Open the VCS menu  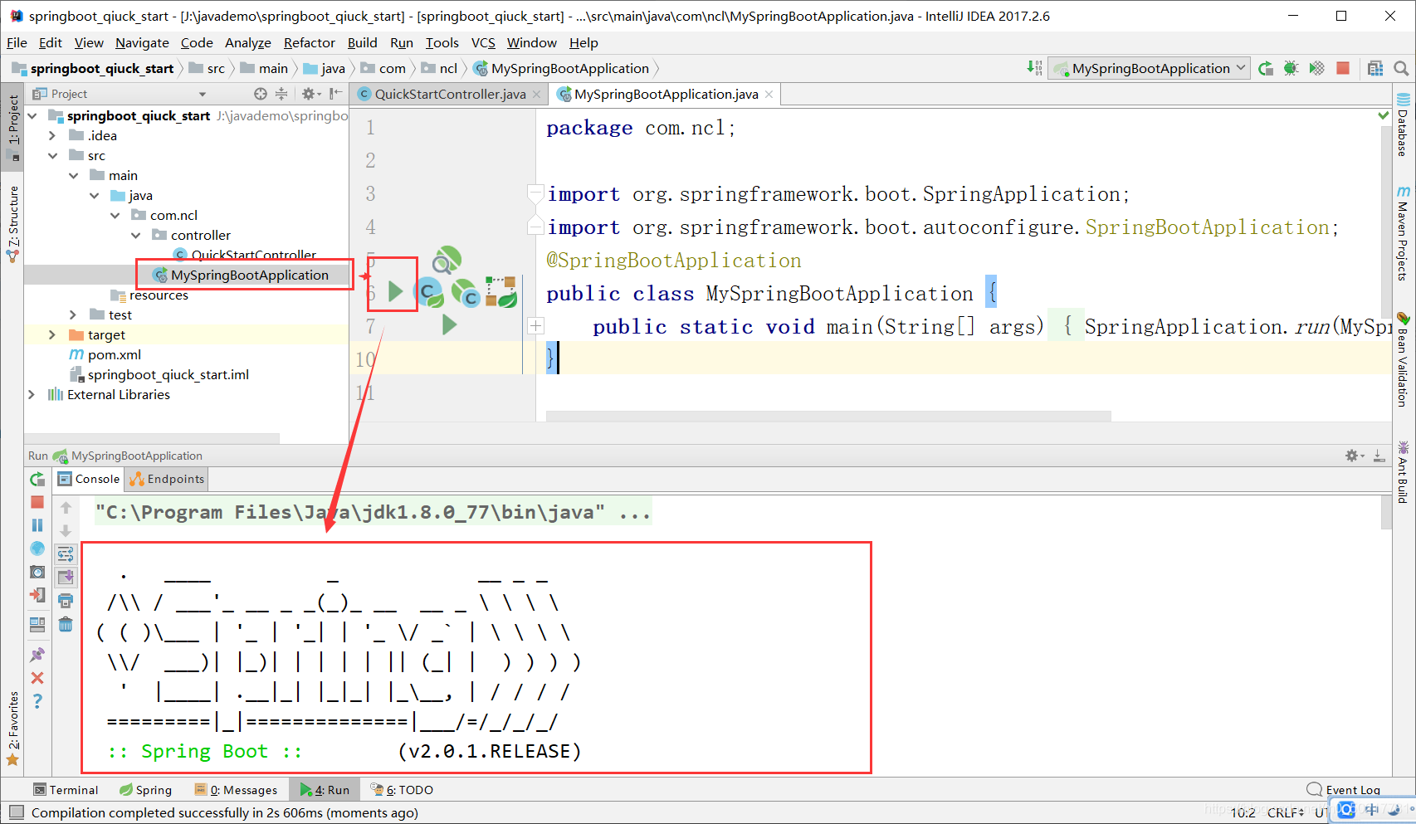click(x=483, y=42)
